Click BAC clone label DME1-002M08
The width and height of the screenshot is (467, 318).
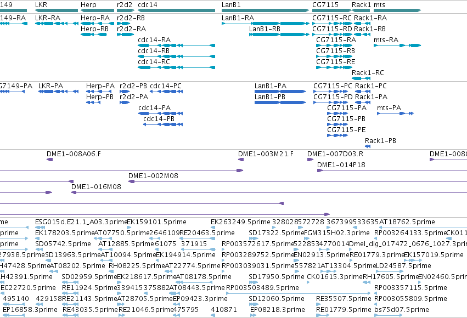154,176
